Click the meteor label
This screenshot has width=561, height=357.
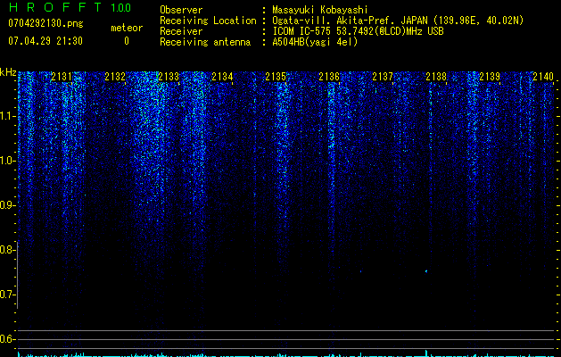(x=127, y=28)
